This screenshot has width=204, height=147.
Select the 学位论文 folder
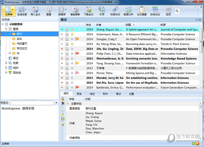pos(22,48)
